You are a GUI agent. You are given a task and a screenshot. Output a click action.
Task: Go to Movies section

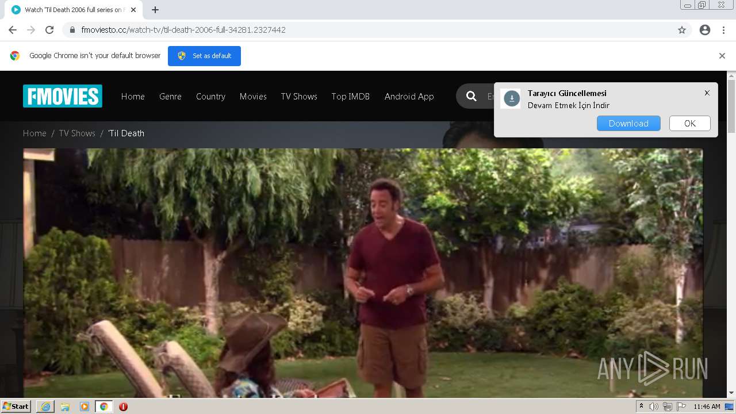click(x=253, y=97)
